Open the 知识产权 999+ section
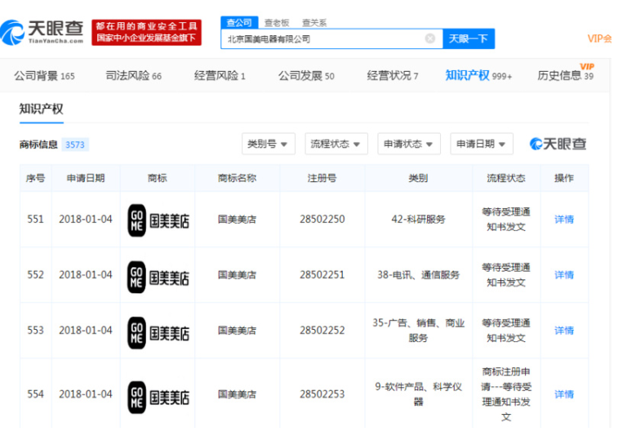Image resolution: width=636 pixels, height=436 pixels. [x=478, y=76]
